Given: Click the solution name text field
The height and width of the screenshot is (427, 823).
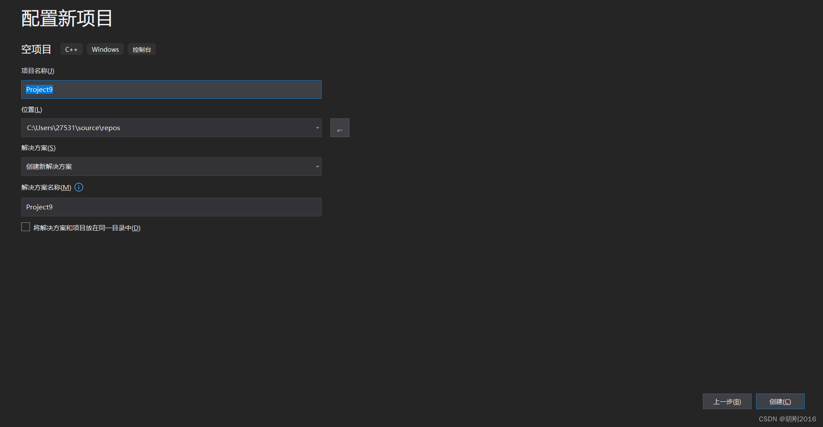Looking at the screenshot, I should click(171, 207).
